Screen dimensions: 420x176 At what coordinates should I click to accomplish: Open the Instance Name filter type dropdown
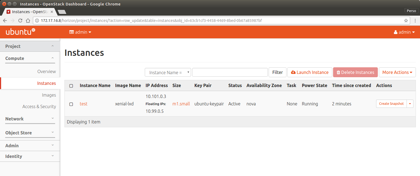pos(168,72)
